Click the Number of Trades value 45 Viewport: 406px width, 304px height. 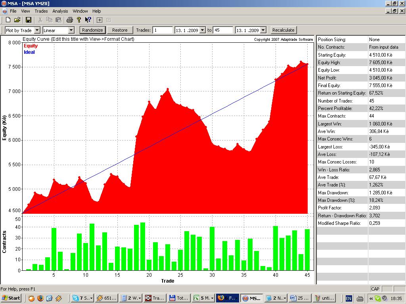coord(372,101)
